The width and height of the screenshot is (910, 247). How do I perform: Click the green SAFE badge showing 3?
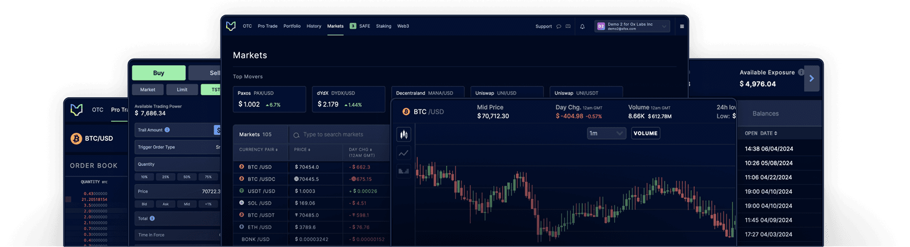353,26
